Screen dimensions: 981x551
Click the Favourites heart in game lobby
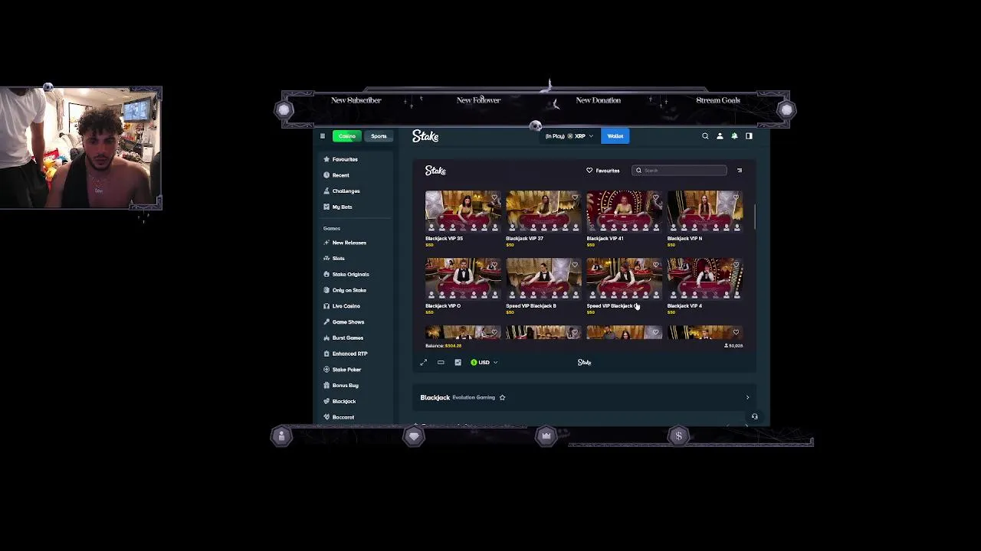[589, 171]
